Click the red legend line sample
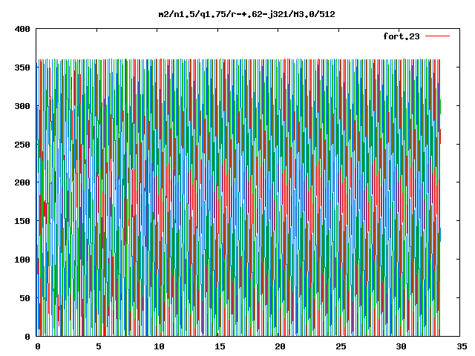 point(437,36)
